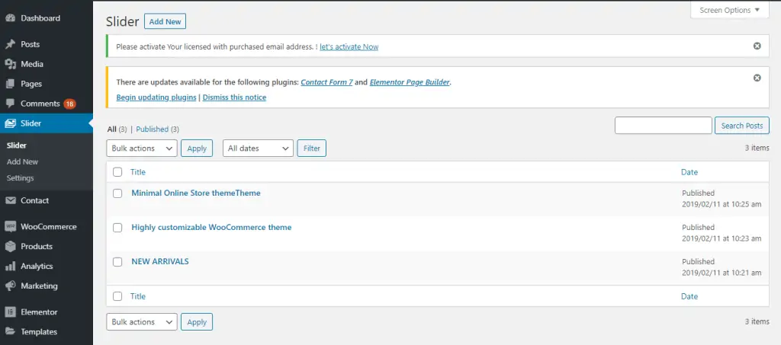The image size is (781, 345).
Task: Dismiss the license activation notice
Action: pos(757,46)
